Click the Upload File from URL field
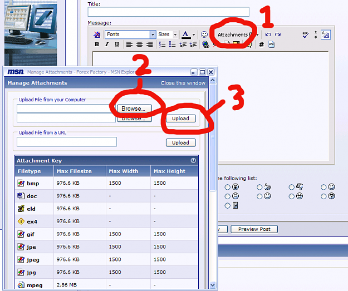 [67, 142]
